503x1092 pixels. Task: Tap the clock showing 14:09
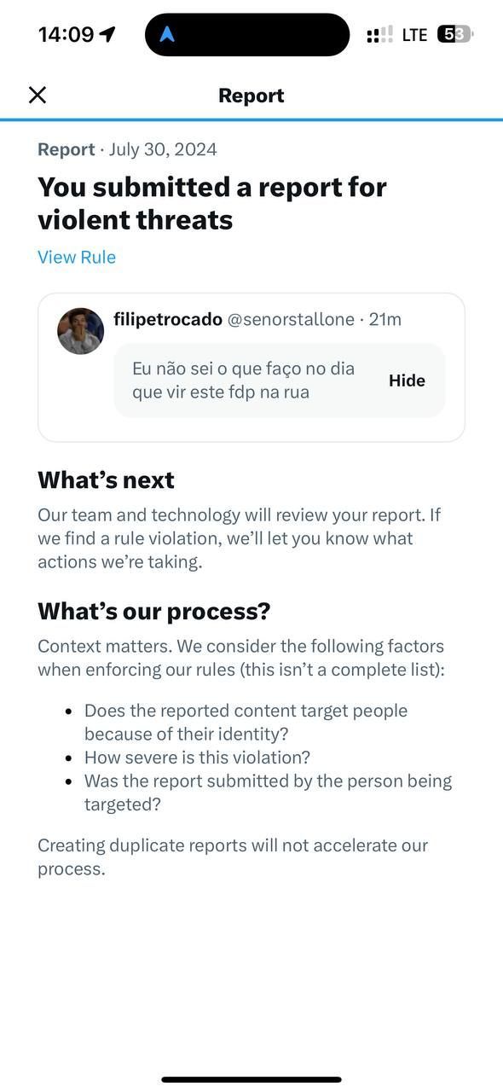(x=66, y=34)
